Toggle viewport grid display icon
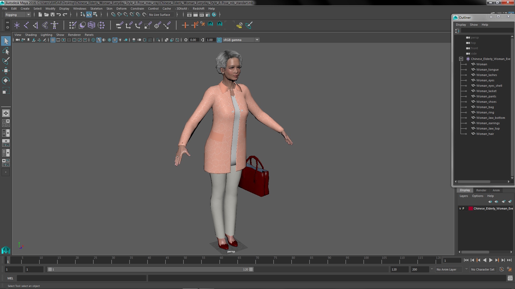Image resolution: width=515 pixels, height=289 pixels. click(x=53, y=40)
